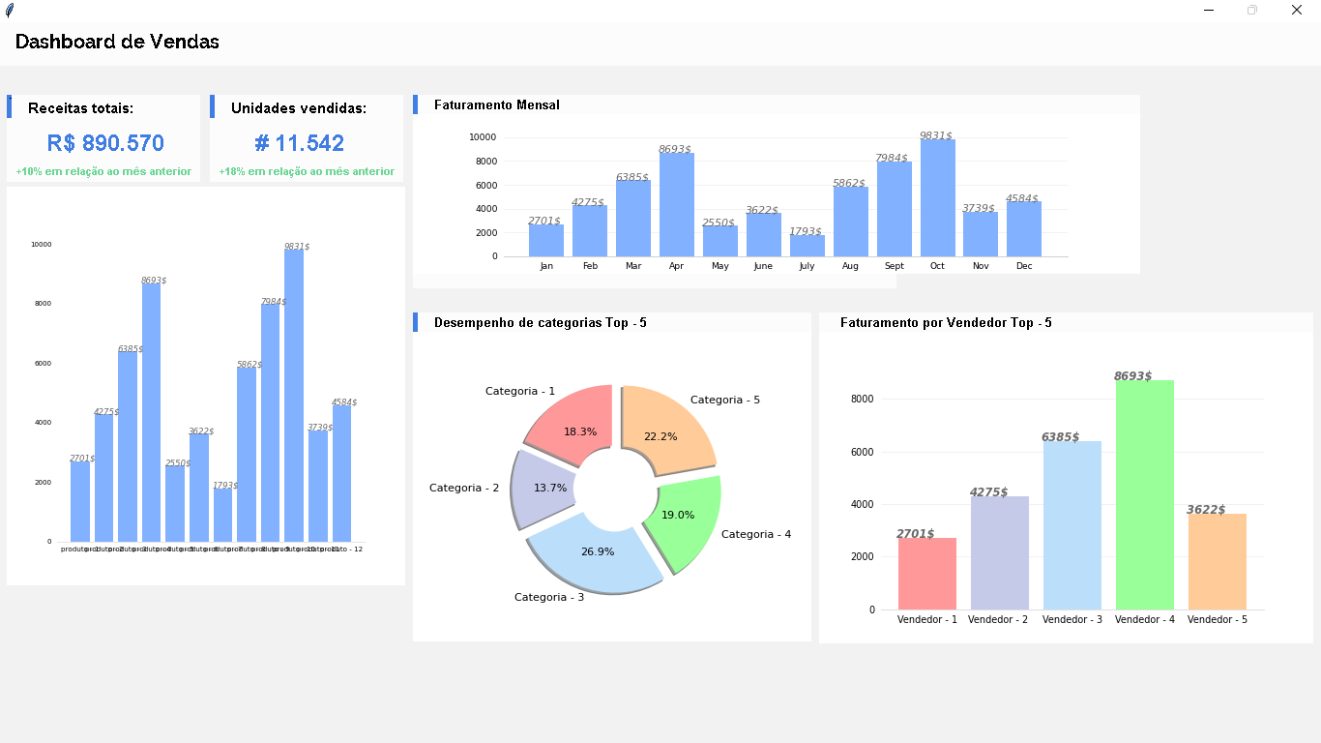This screenshot has width=1321, height=743.
Task: Select the Faturamento por Vendedor Top - 5 title
Action: pyautogui.click(x=947, y=322)
